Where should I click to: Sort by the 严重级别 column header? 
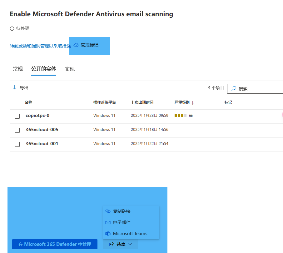(x=182, y=102)
